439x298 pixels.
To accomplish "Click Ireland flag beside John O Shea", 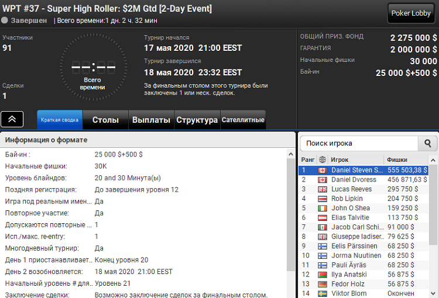I will tap(323, 209).
